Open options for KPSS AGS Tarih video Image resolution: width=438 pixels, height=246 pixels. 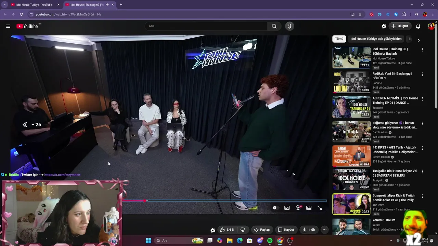coord(422,148)
